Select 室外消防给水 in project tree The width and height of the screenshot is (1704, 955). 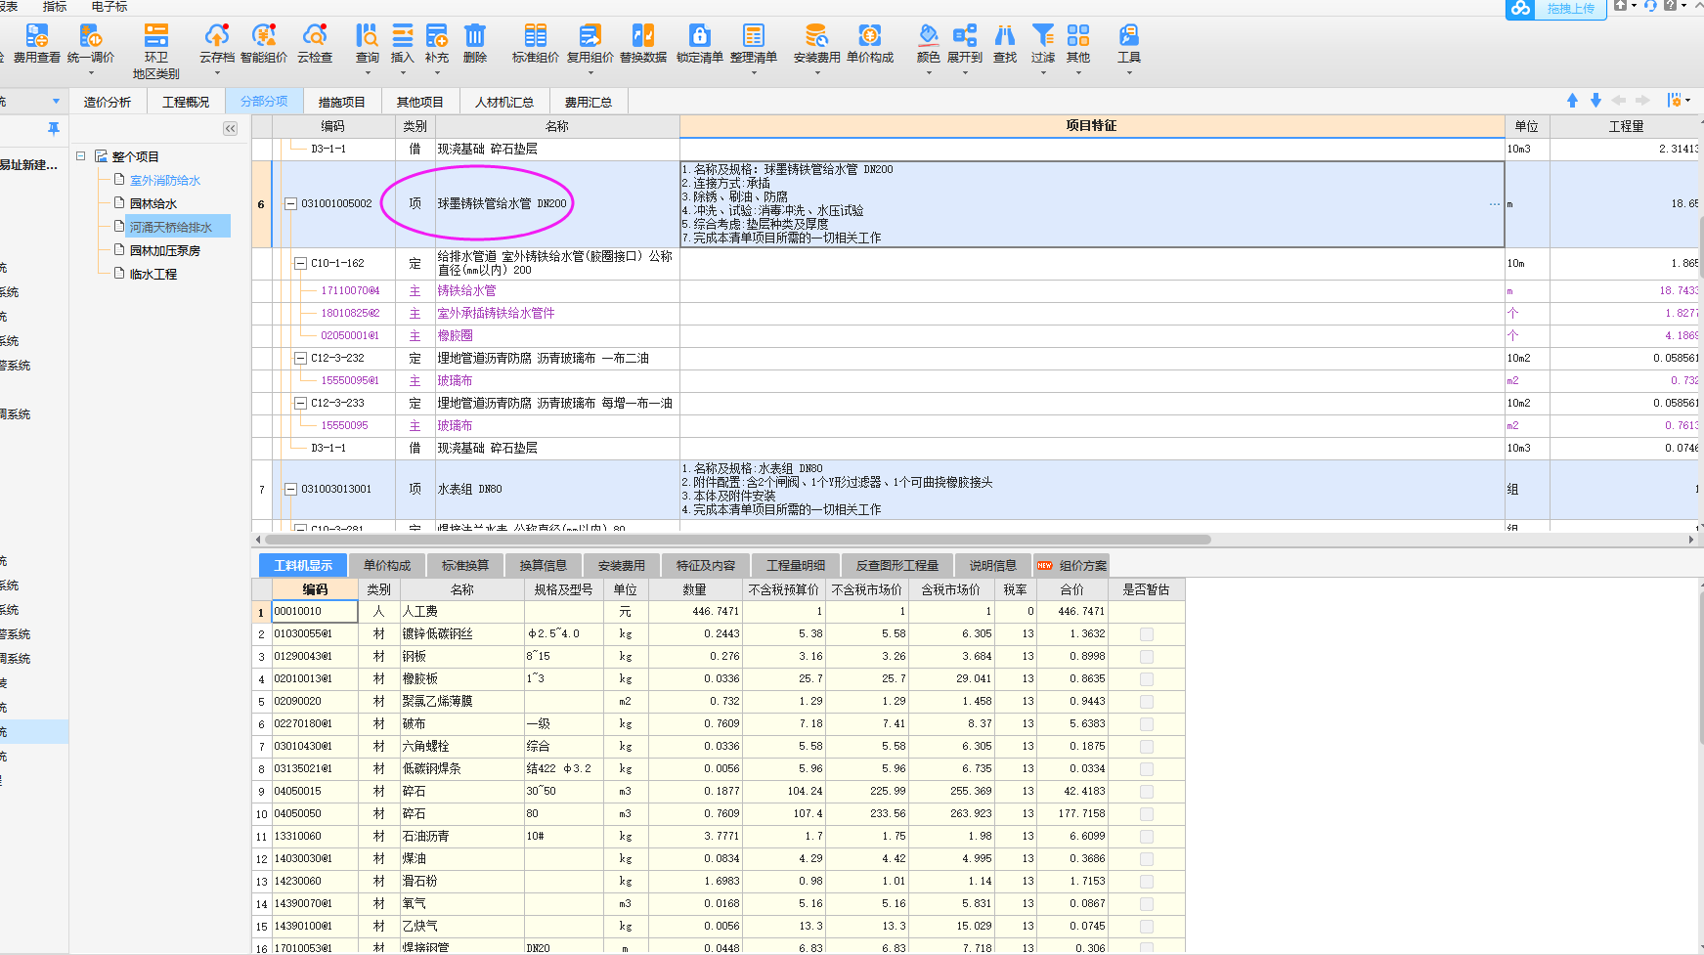coord(165,181)
